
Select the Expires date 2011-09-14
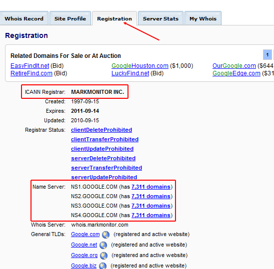tap(85, 111)
